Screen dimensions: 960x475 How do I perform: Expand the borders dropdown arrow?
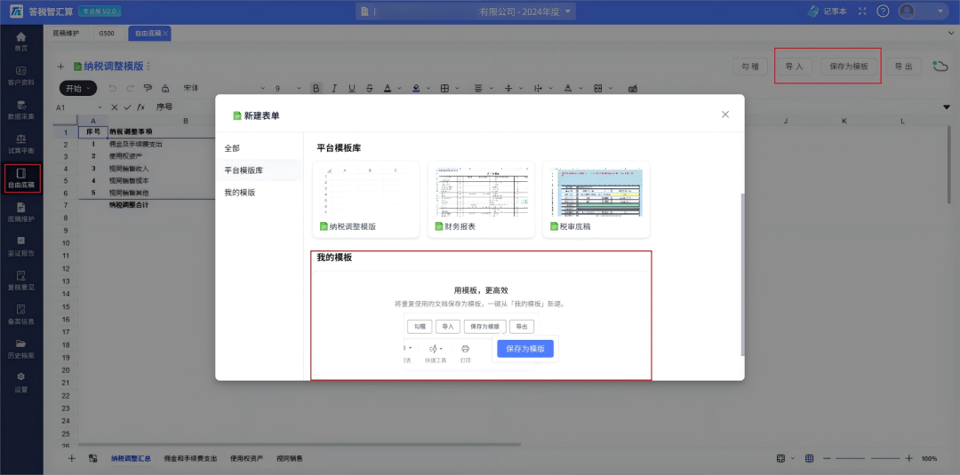[x=457, y=88]
